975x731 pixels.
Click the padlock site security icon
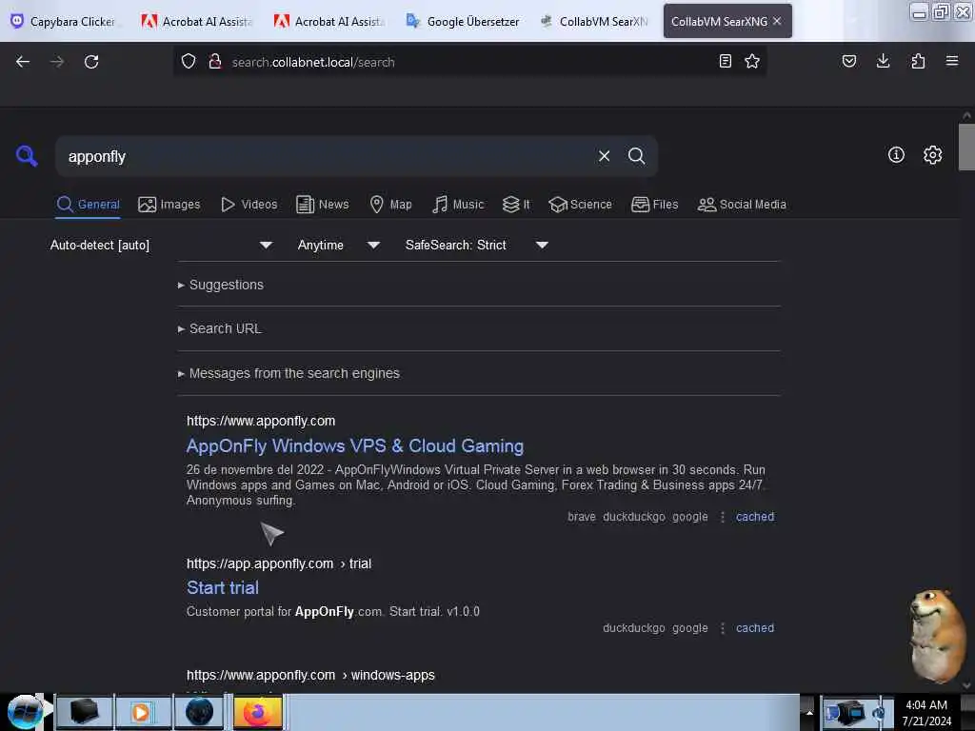point(215,61)
